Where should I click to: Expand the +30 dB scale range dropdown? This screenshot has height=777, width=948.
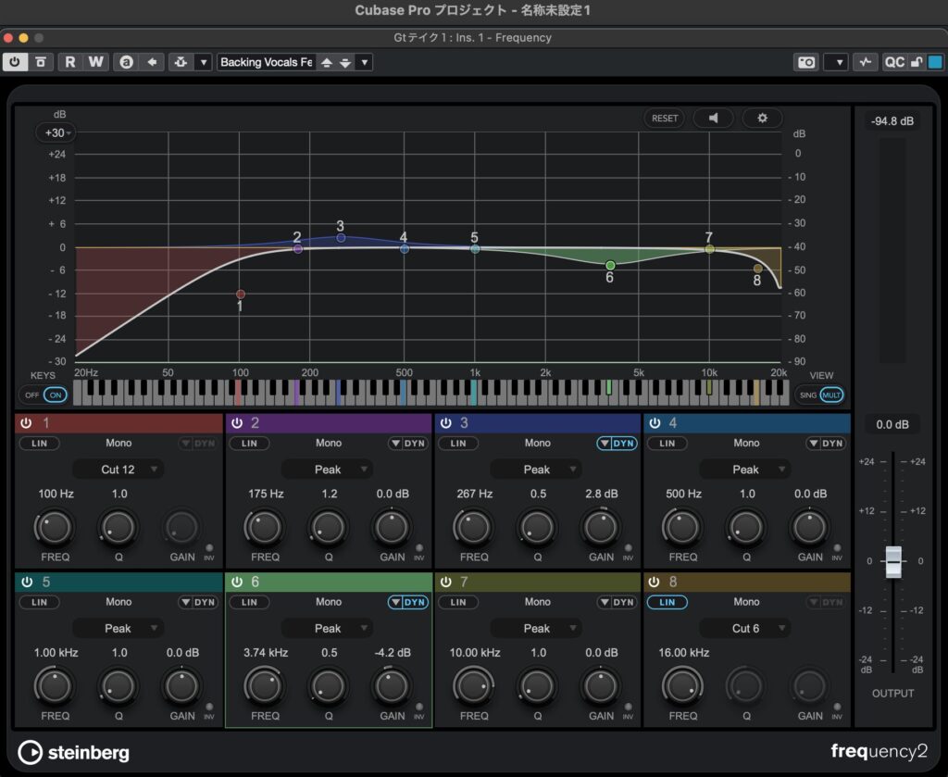point(57,133)
